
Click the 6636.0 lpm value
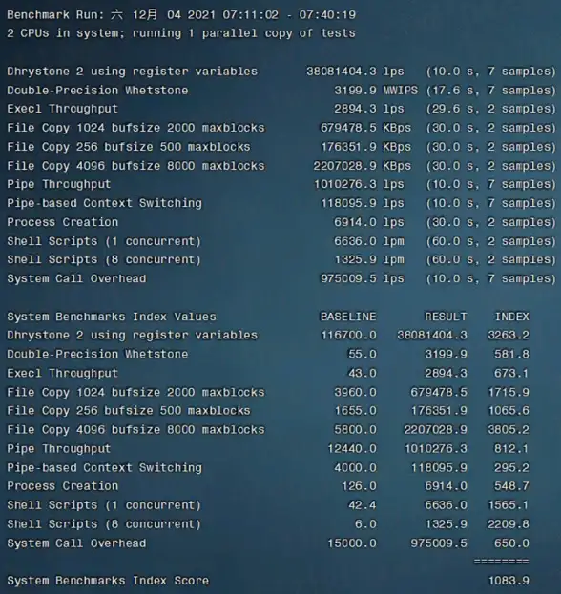click(x=369, y=241)
